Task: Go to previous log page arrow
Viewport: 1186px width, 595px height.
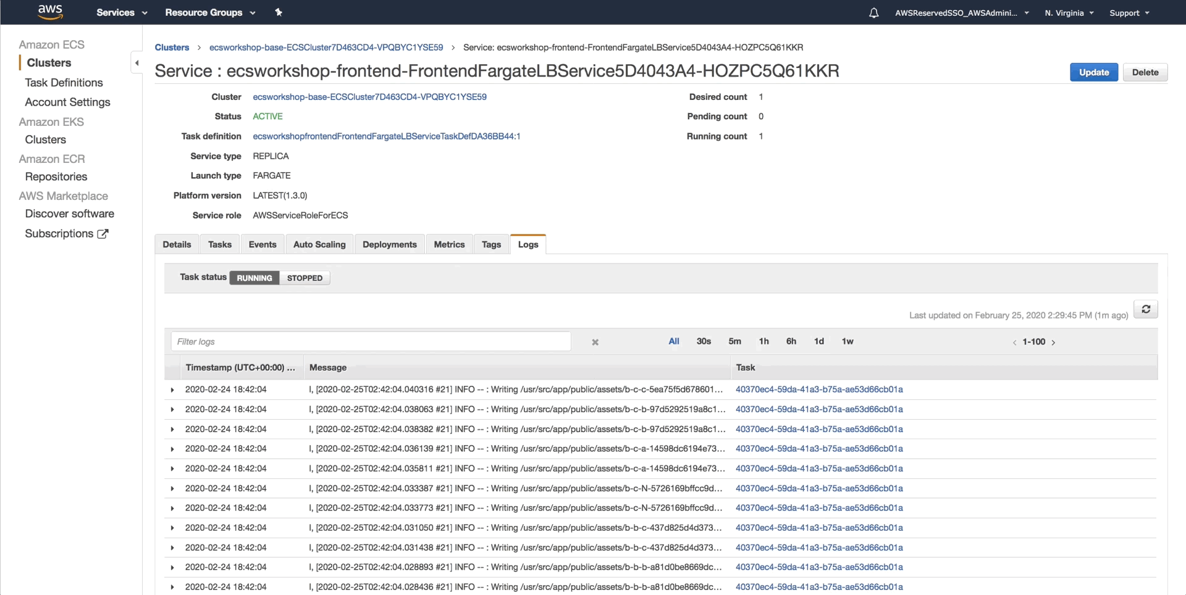Action: pyautogui.click(x=1014, y=343)
